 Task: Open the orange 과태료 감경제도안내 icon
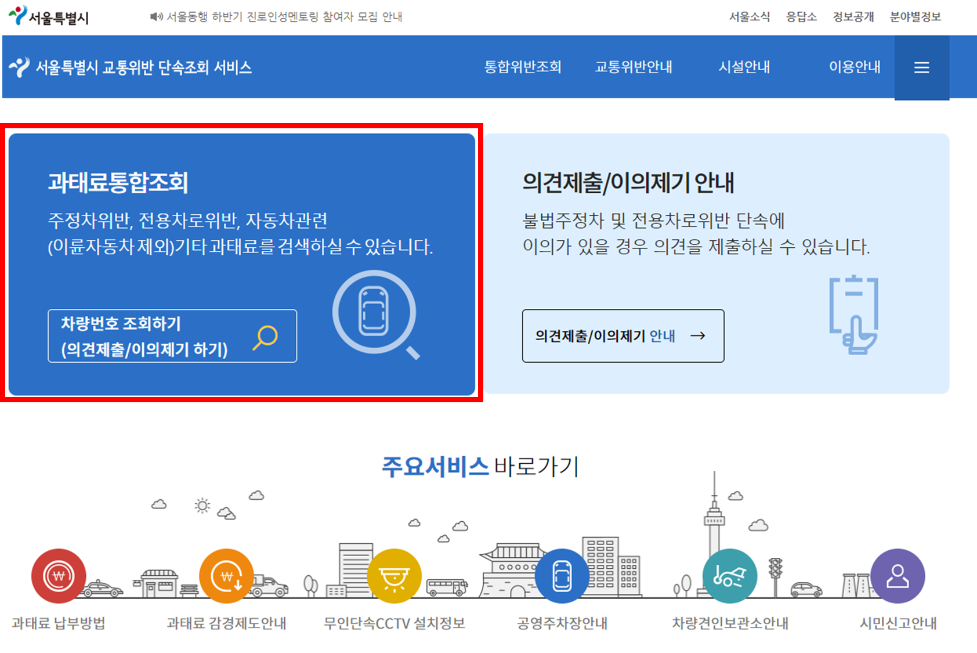click(x=226, y=576)
